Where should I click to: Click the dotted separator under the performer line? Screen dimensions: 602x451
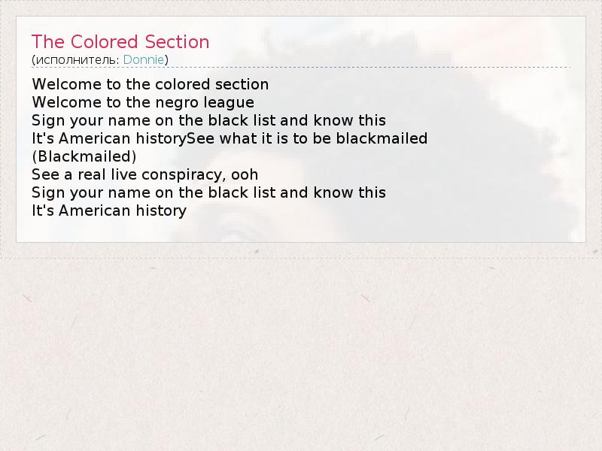[301, 68]
